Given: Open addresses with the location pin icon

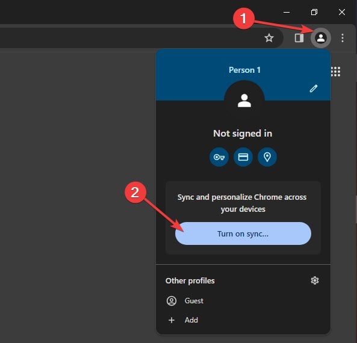Looking at the screenshot, I should 267,157.
